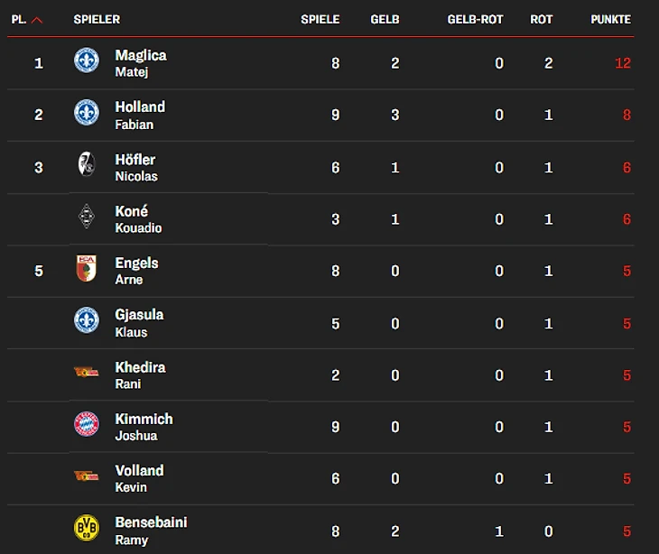This screenshot has height=554, width=659.
Task: Click the Darmstadt crest beside Gjasula
Action: [x=87, y=320]
